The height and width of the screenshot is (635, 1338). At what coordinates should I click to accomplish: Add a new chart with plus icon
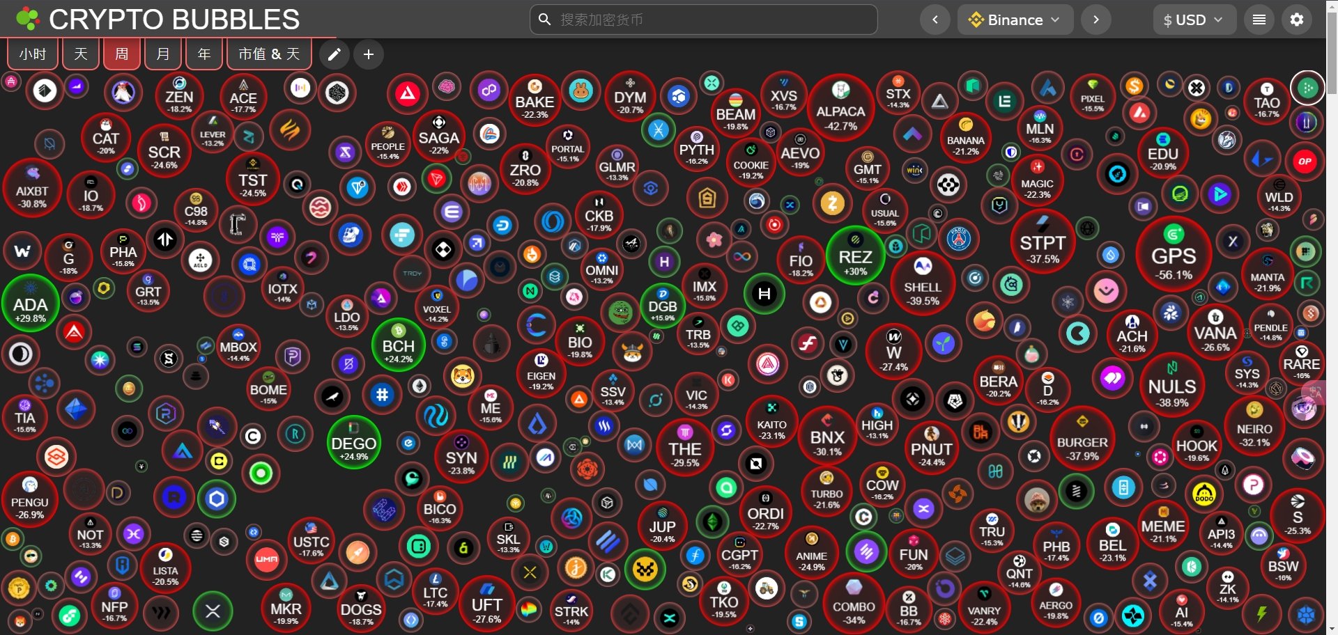pyautogui.click(x=369, y=54)
